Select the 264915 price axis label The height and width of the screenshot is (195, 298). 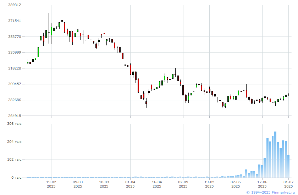coord(15,116)
